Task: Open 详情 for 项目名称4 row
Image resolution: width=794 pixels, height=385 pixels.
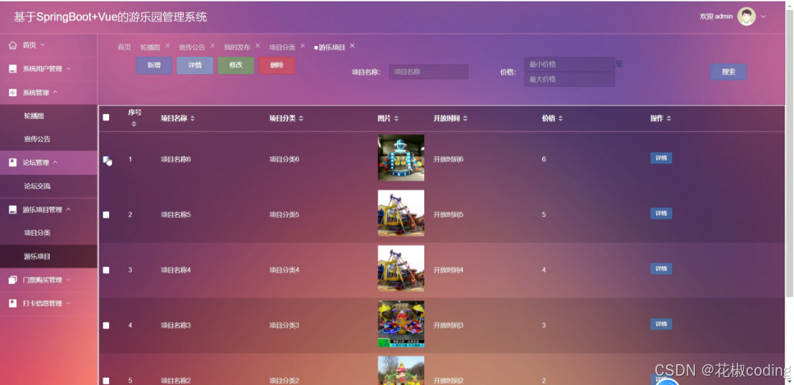Action: 660,269
